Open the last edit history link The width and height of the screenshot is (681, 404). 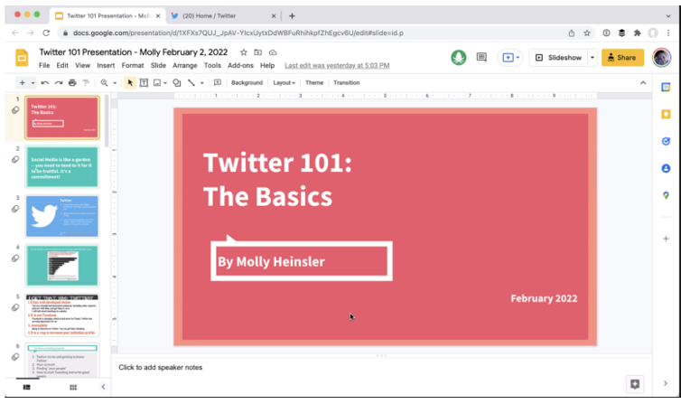(x=337, y=66)
